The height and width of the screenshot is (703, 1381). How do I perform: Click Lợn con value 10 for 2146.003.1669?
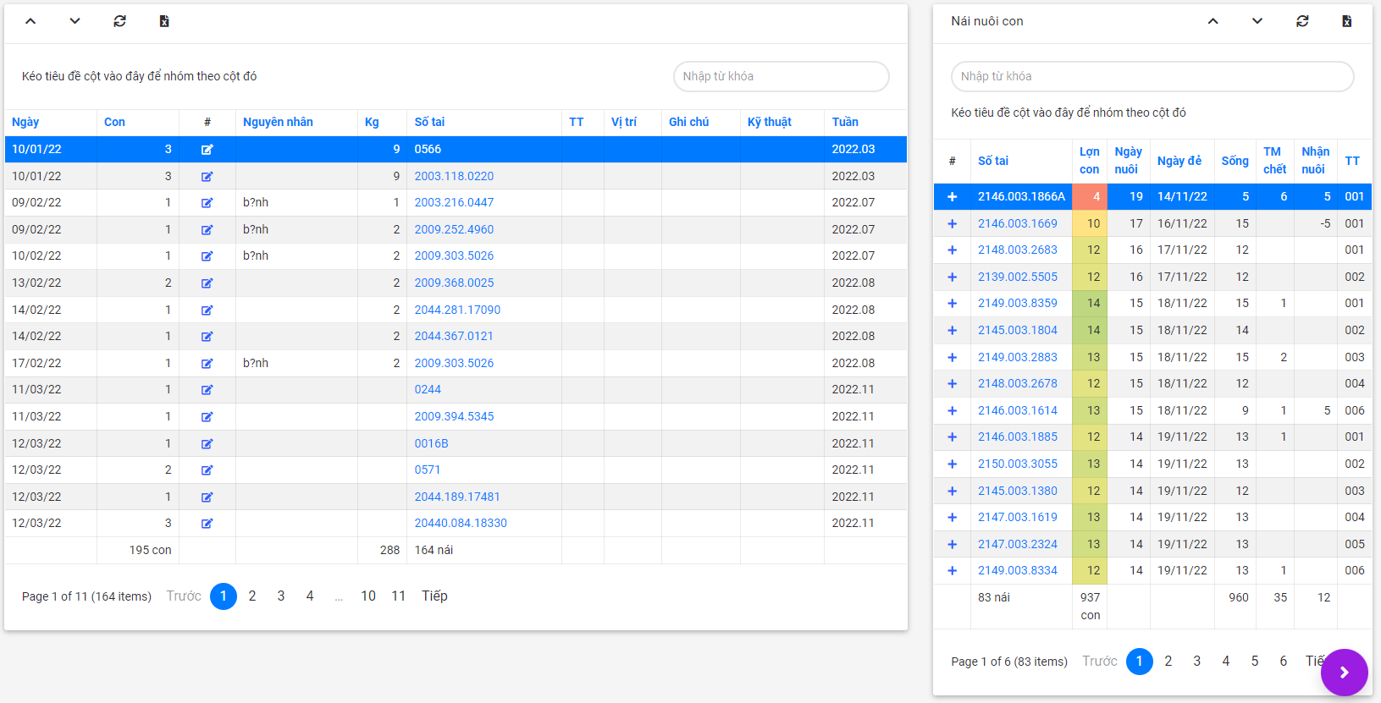coord(1090,223)
